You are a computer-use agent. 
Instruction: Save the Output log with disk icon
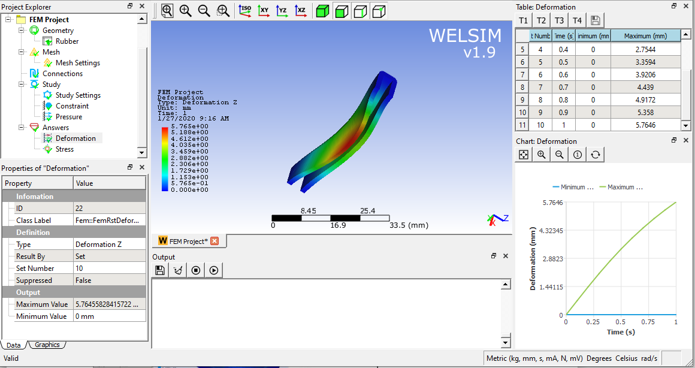[x=160, y=270]
